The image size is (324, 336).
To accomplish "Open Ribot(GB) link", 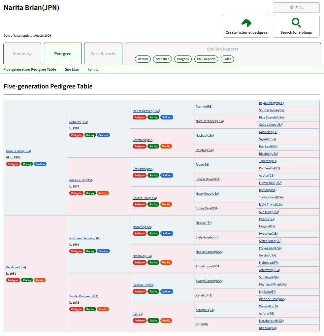I will [202, 165].
